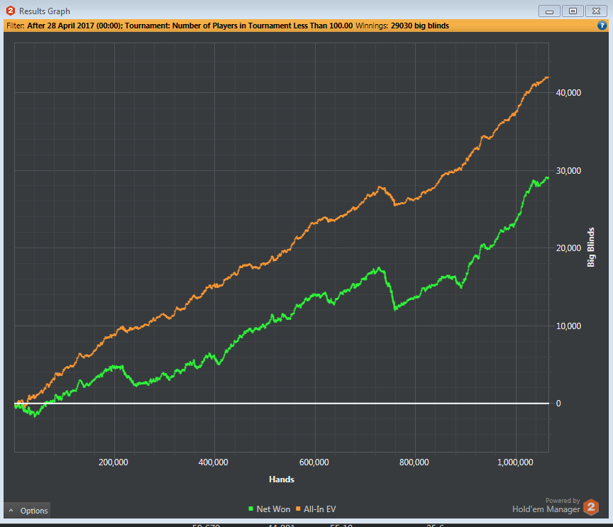The height and width of the screenshot is (527, 613).
Task: Click the Powered by Hold'em Manager text
Action: (546, 505)
